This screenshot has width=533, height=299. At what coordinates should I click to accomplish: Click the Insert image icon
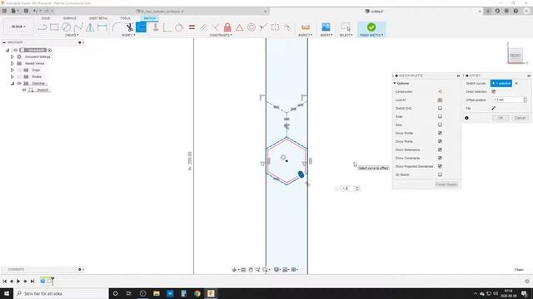pyautogui.click(x=326, y=27)
